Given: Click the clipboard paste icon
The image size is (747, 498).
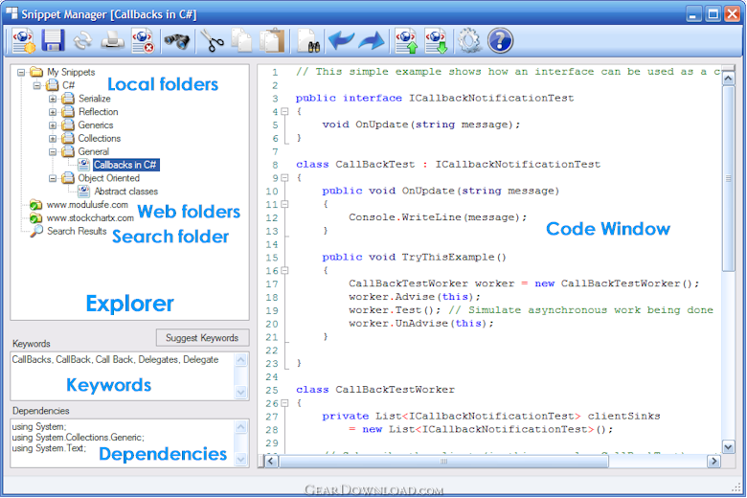Looking at the screenshot, I should pyautogui.click(x=273, y=40).
